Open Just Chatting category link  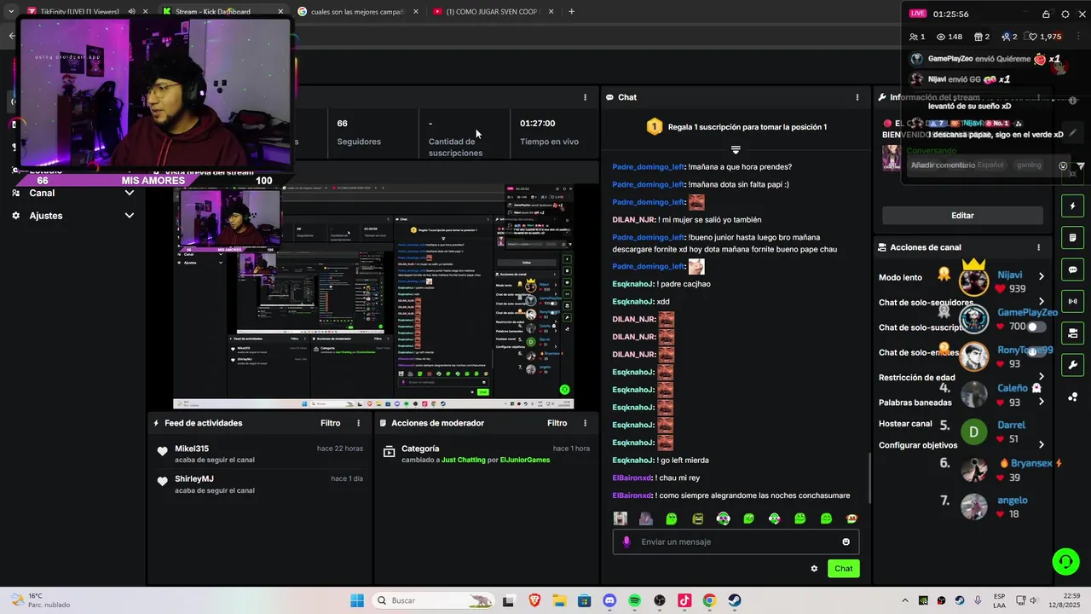463,460
